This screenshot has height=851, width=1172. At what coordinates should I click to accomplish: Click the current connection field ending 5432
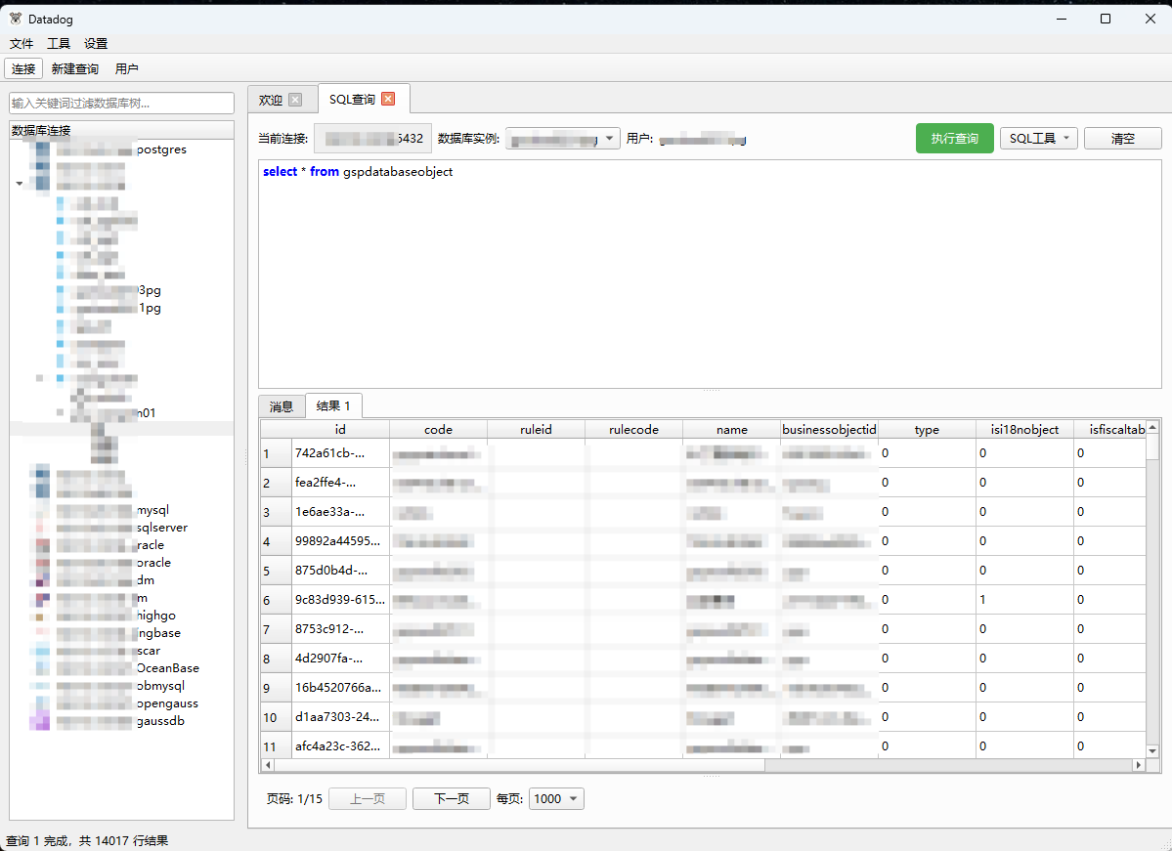pos(373,138)
